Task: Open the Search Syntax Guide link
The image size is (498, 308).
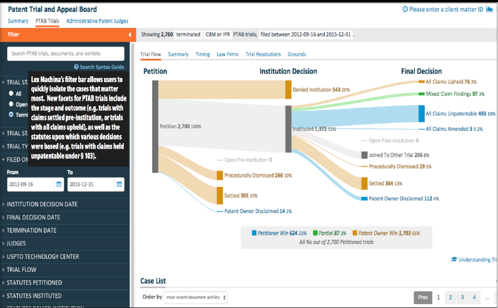Action: point(102,67)
